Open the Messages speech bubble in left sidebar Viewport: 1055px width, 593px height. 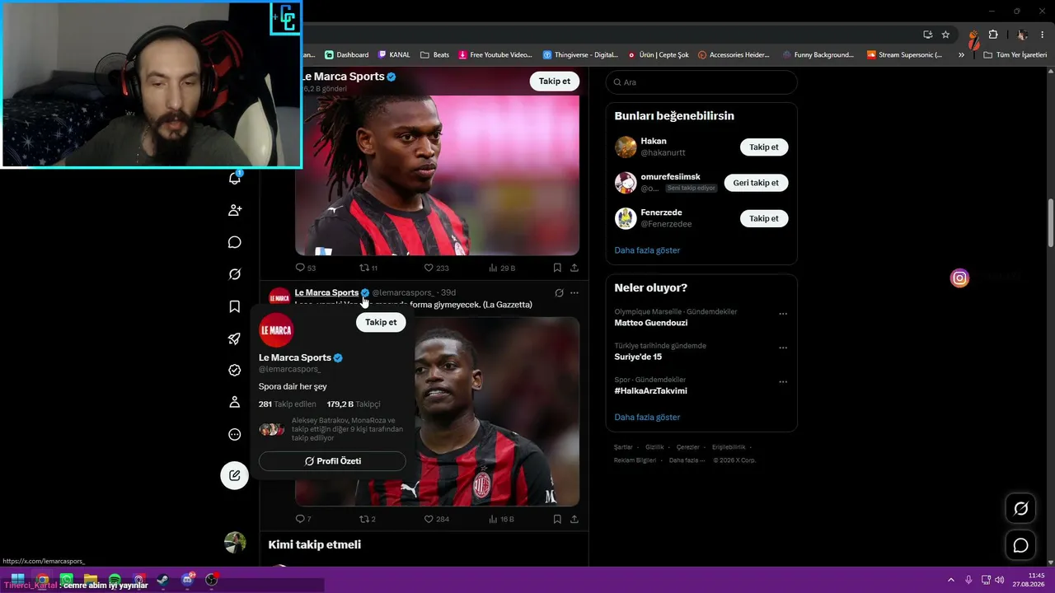tap(235, 242)
